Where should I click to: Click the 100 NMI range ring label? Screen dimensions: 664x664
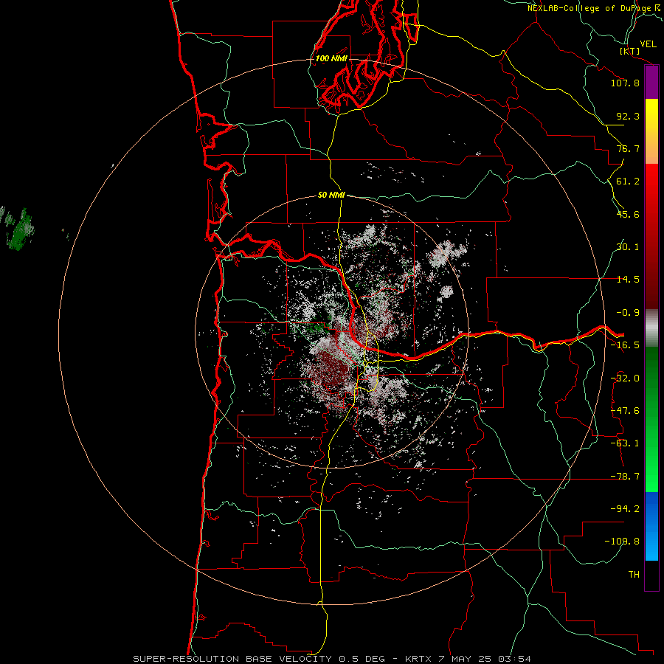331,58
